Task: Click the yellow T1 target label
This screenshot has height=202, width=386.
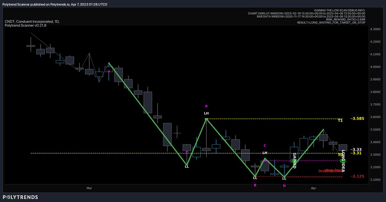Action: tap(340, 121)
